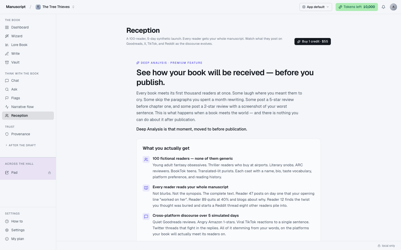The image size is (401, 250).
Task: Click the local only status indicator
Action: [386, 246]
